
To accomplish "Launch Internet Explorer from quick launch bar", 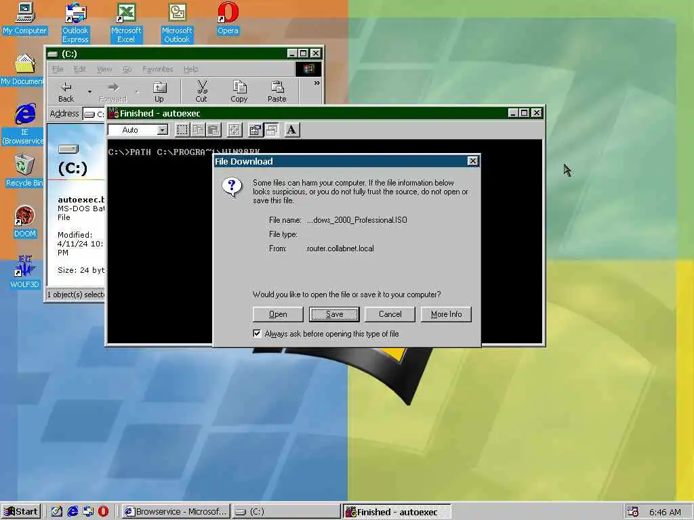I will 73,512.
